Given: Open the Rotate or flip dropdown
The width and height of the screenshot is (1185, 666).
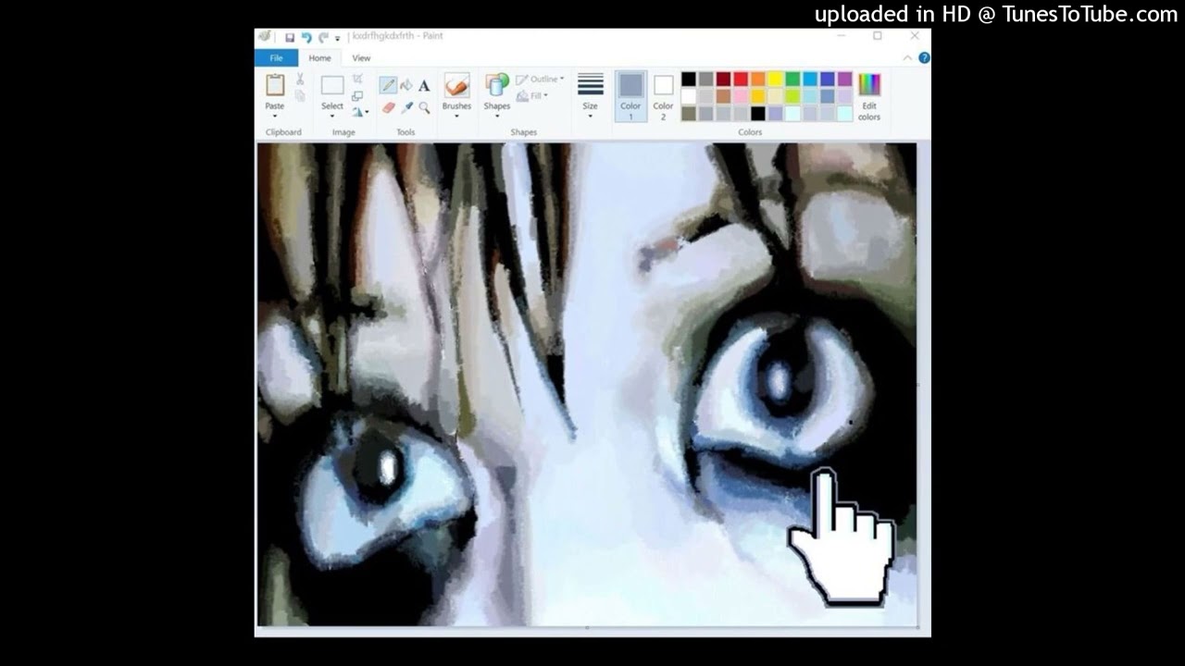Looking at the screenshot, I should tap(360, 112).
